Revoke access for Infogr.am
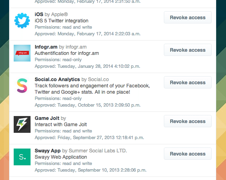This screenshot has height=180, width=226. [188, 50]
